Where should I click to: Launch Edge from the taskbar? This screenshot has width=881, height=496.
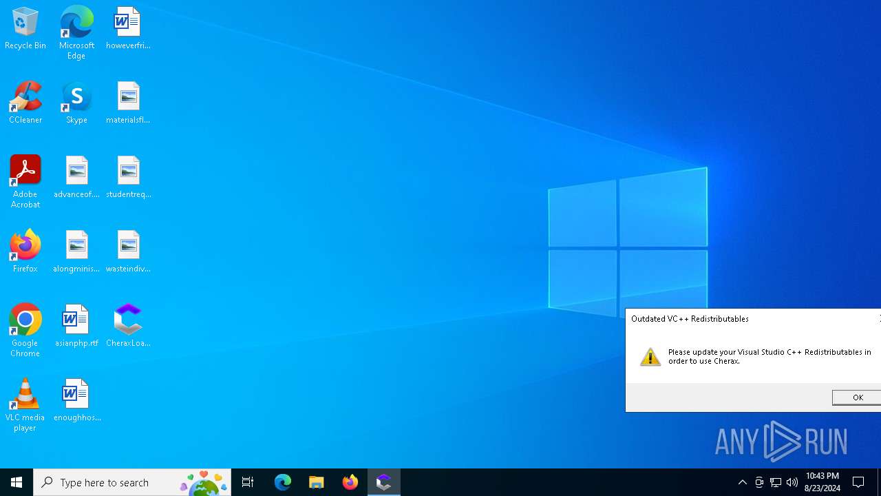pyautogui.click(x=283, y=482)
